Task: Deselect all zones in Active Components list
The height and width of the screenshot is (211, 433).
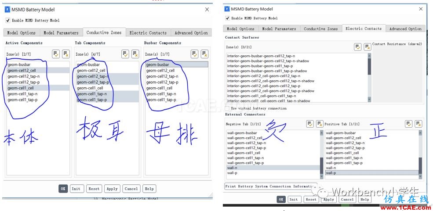Action: pos(66,54)
